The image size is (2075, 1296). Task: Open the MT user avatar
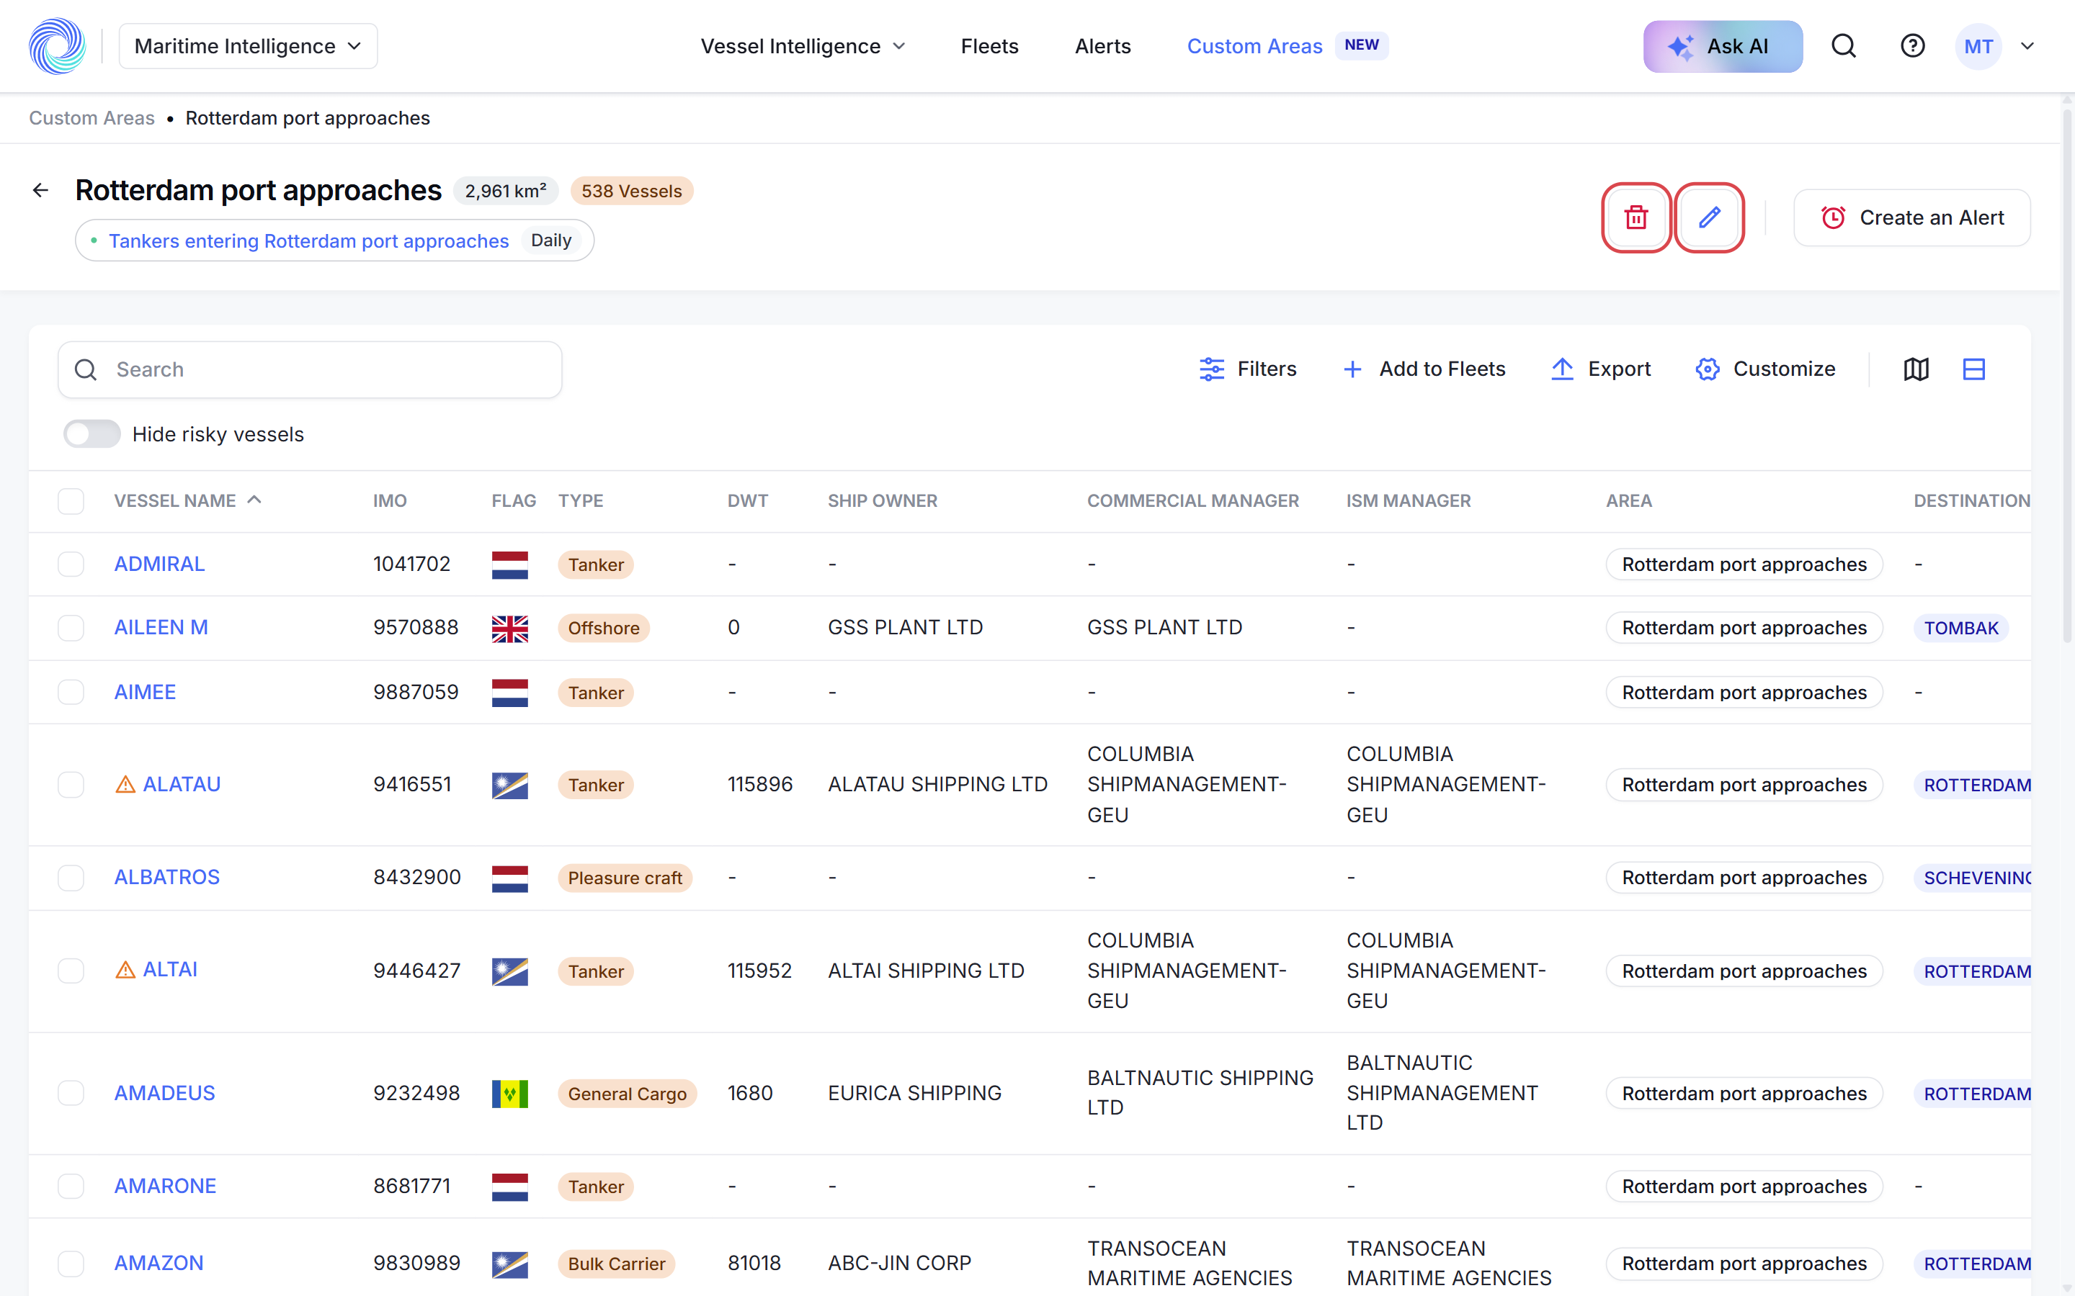[1978, 46]
